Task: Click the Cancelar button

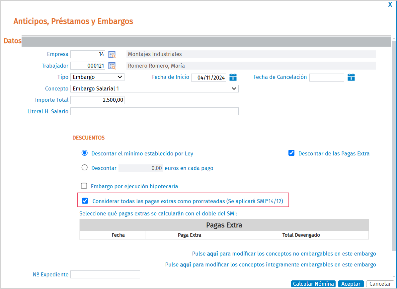Action: click(x=380, y=284)
